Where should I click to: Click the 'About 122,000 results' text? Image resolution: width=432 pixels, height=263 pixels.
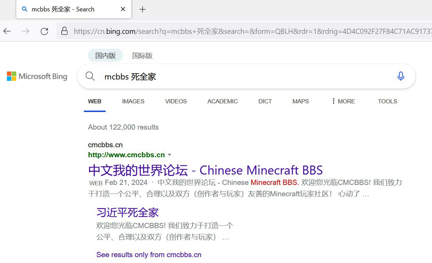point(123,127)
